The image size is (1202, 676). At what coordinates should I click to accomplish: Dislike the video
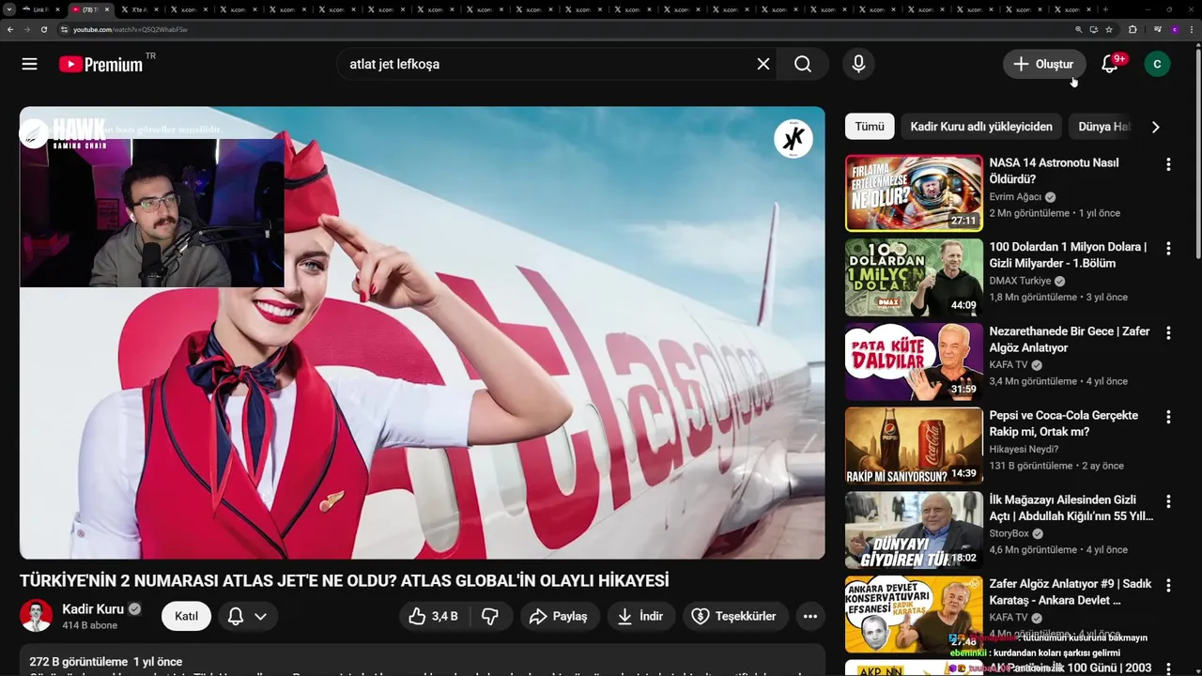[x=490, y=616]
